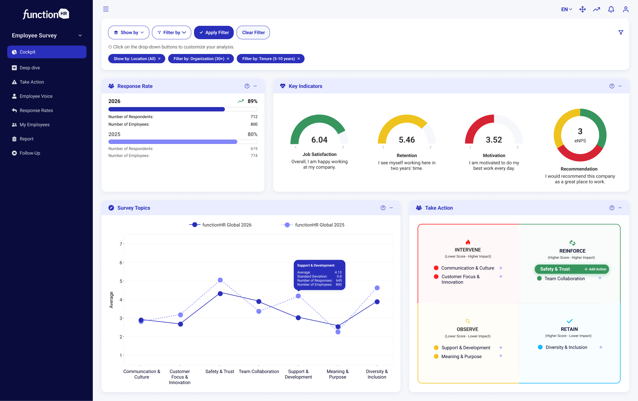Expand the Employee Survey sidebar menu
The height and width of the screenshot is (401, 638).
[47, 35]
